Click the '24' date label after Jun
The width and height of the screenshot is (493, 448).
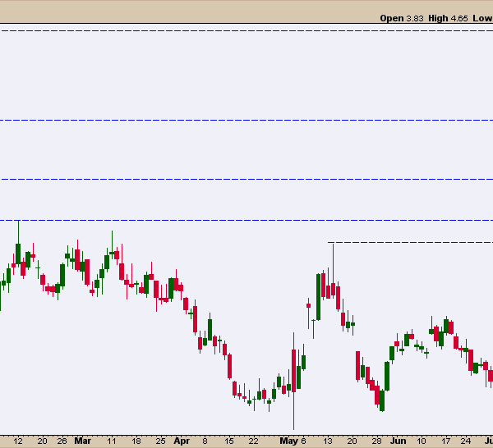(466, 441)
